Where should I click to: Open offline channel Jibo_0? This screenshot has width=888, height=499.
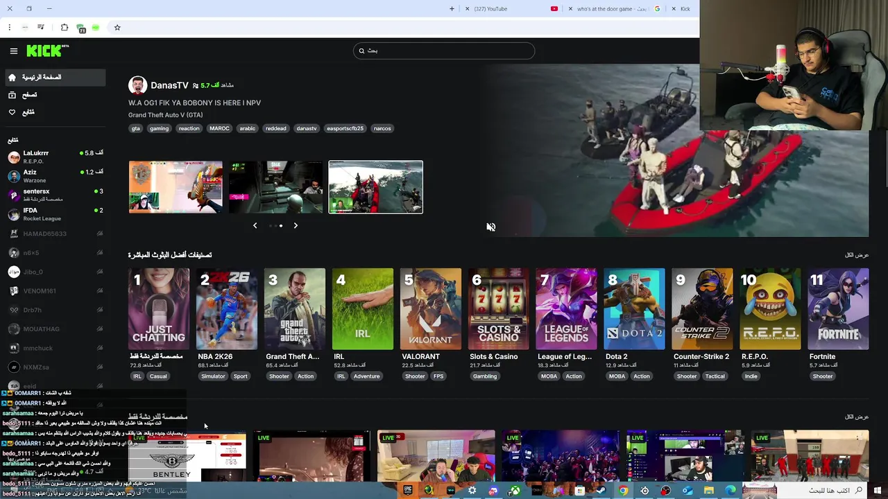(x=55, y=272)
